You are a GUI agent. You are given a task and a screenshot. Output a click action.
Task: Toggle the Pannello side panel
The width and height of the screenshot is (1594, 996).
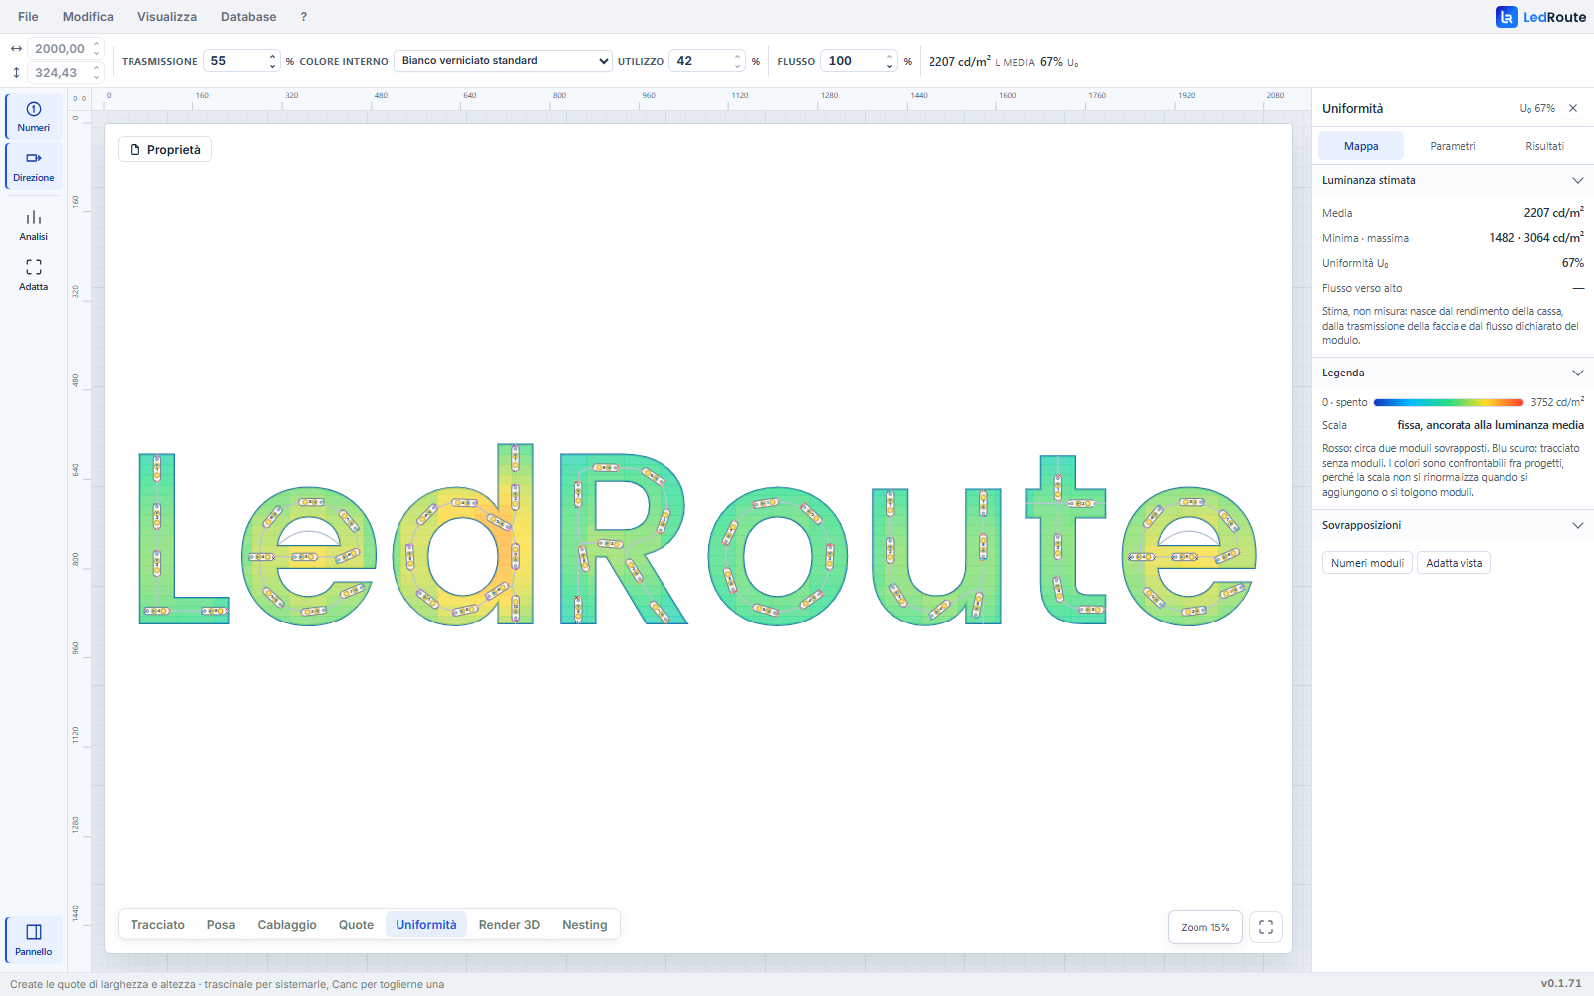coord(34,940)
